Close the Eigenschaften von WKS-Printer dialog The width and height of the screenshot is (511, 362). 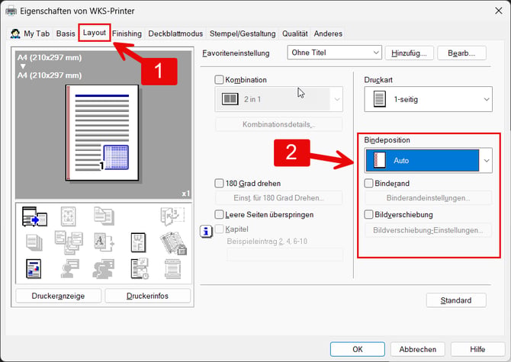[499, 11]
